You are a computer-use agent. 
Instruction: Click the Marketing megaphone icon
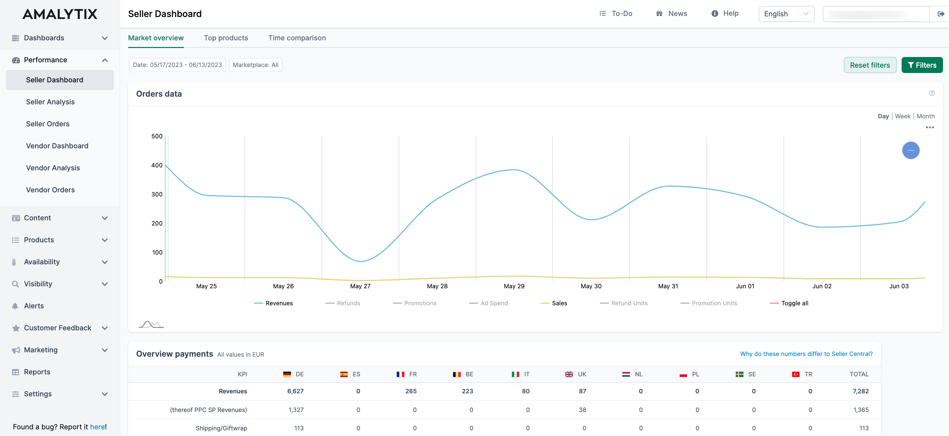click(x=15, y=350)
